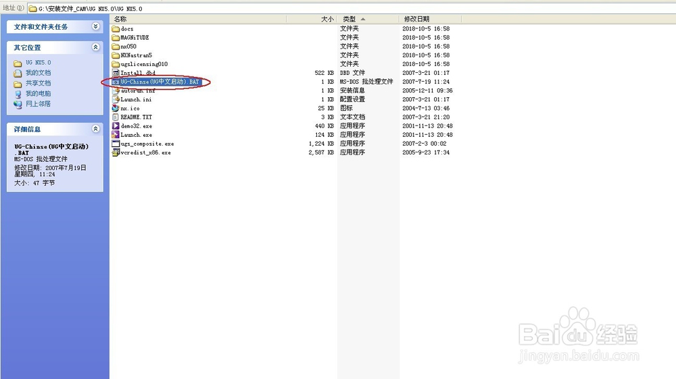Image resolution: width=676 pixels, height=379 pixels.
Task: Click the MAGNiTUDE folder name
Action: click(135, 37)
